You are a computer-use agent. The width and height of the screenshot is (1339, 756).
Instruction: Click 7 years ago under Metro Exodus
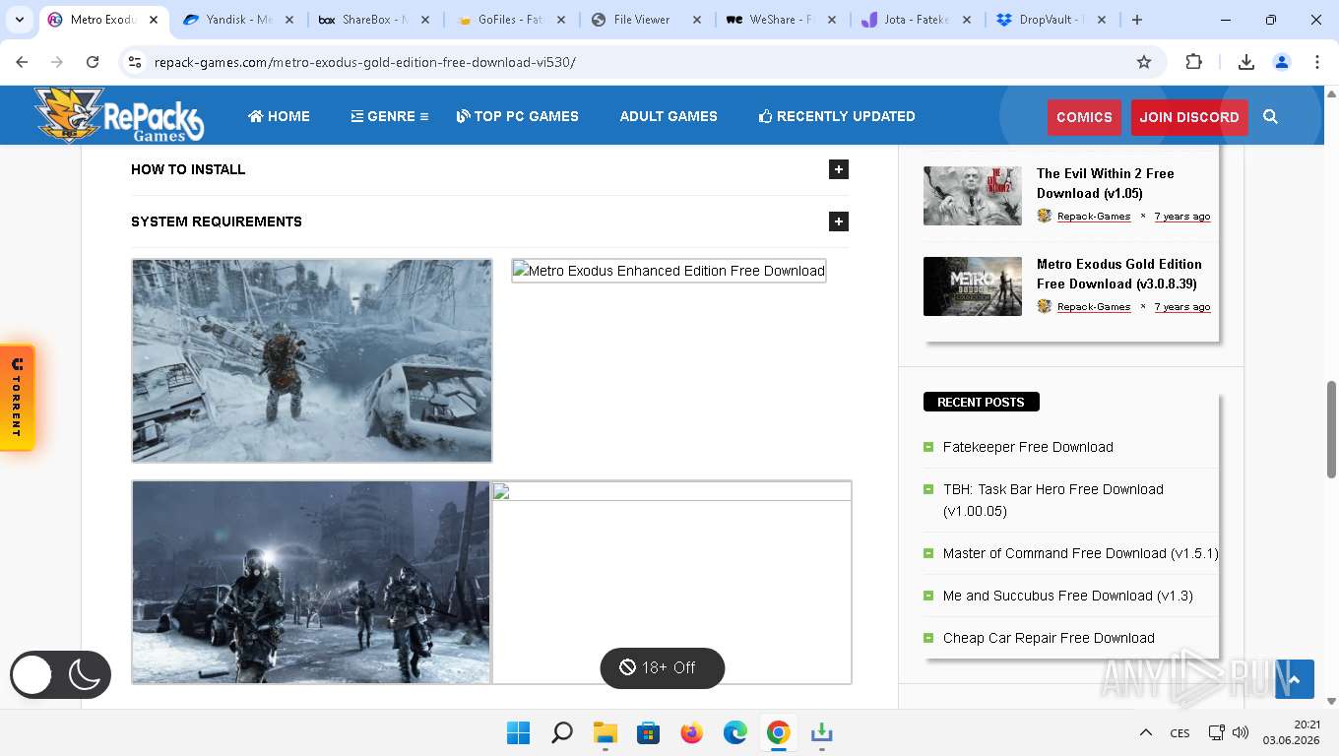click(1182, 307)
